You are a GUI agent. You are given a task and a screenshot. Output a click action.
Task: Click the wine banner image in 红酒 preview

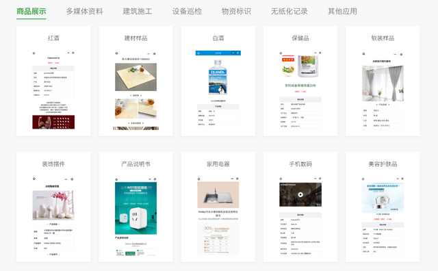[x=53, y=122]
